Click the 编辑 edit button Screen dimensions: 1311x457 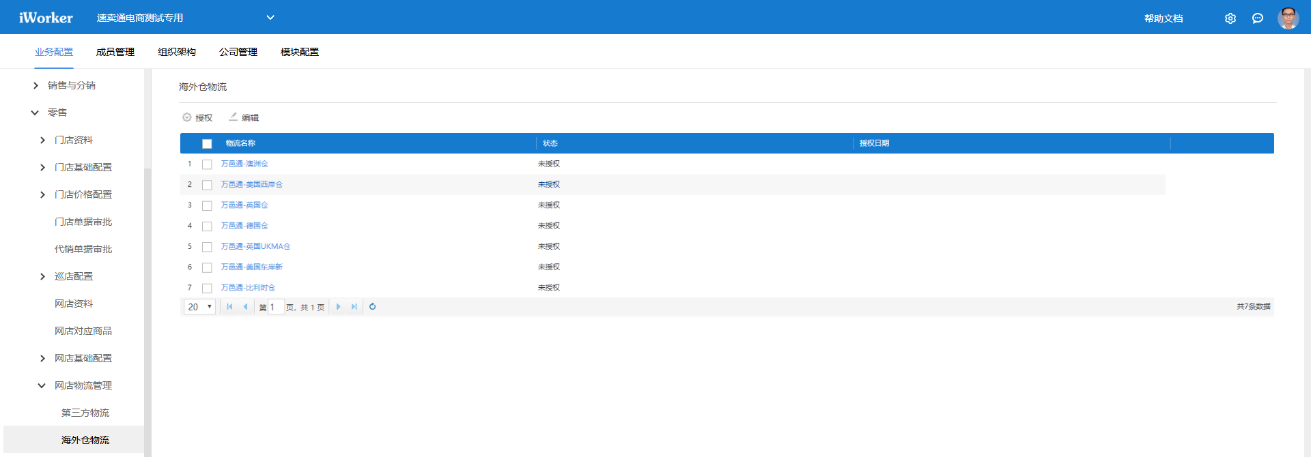coord(244,117)
